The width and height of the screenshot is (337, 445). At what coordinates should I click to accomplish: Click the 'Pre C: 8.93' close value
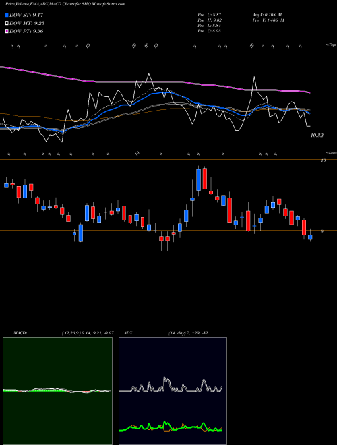click(x=210, y=31)
